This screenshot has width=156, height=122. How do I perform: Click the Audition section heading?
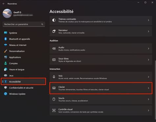[x=54, y=41]
